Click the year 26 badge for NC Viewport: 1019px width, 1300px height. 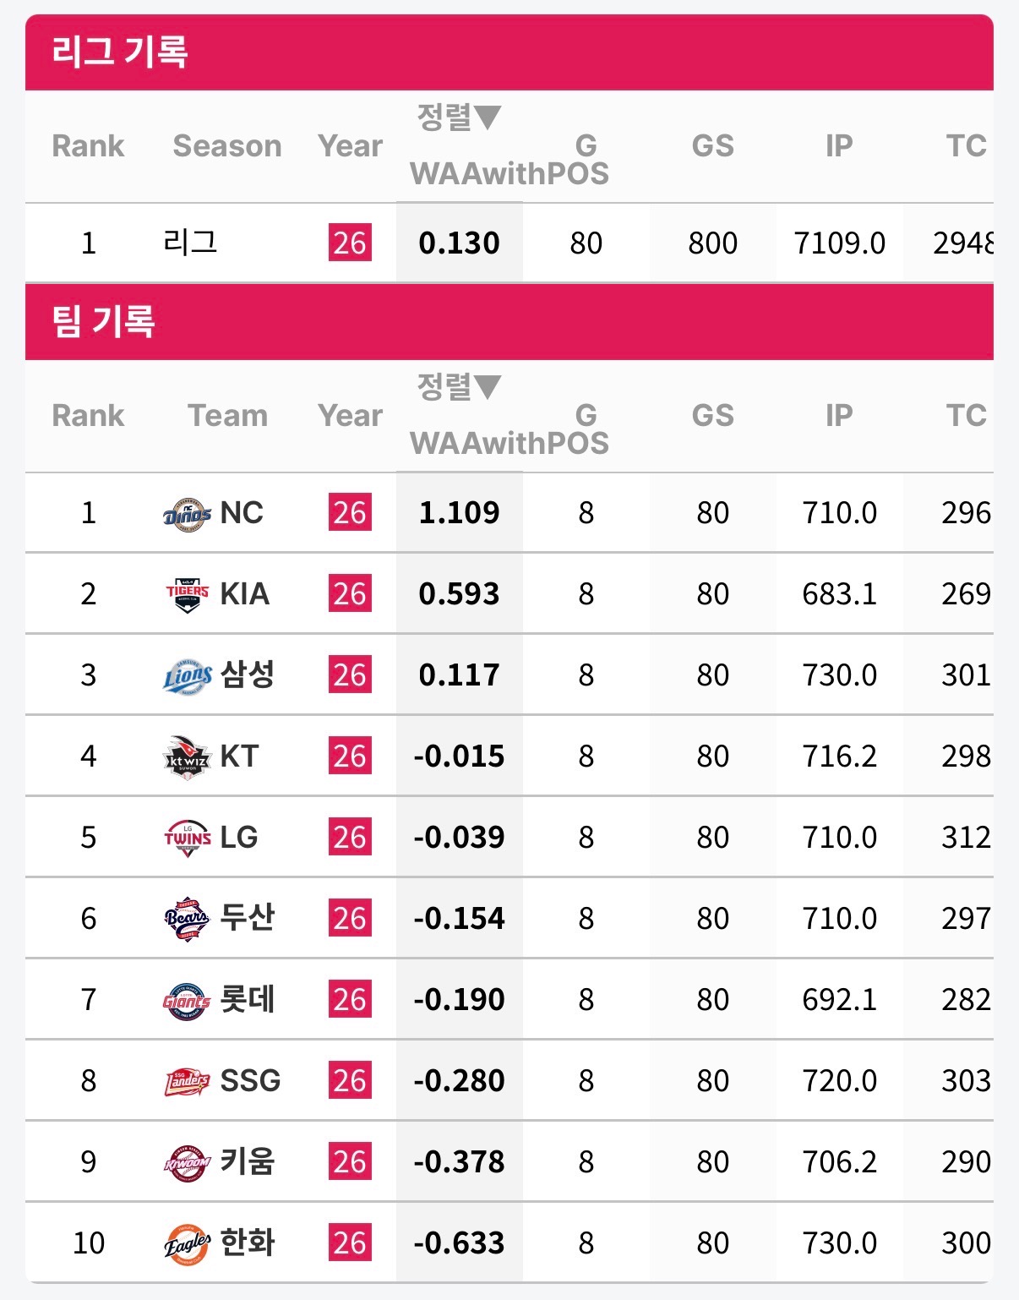[x=350, y=513]
